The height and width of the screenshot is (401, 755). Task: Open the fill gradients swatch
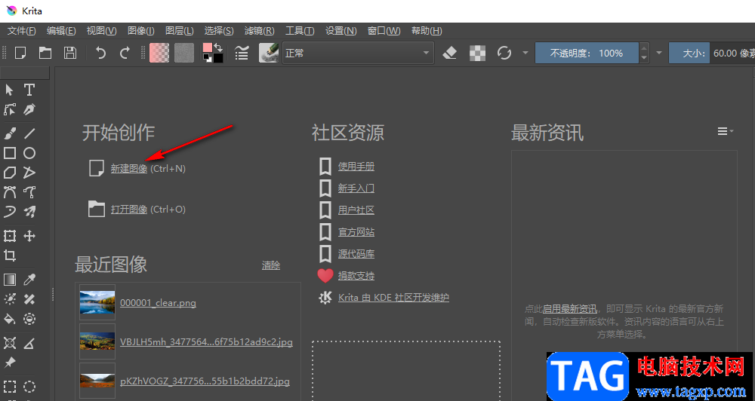tap(159, 53)
